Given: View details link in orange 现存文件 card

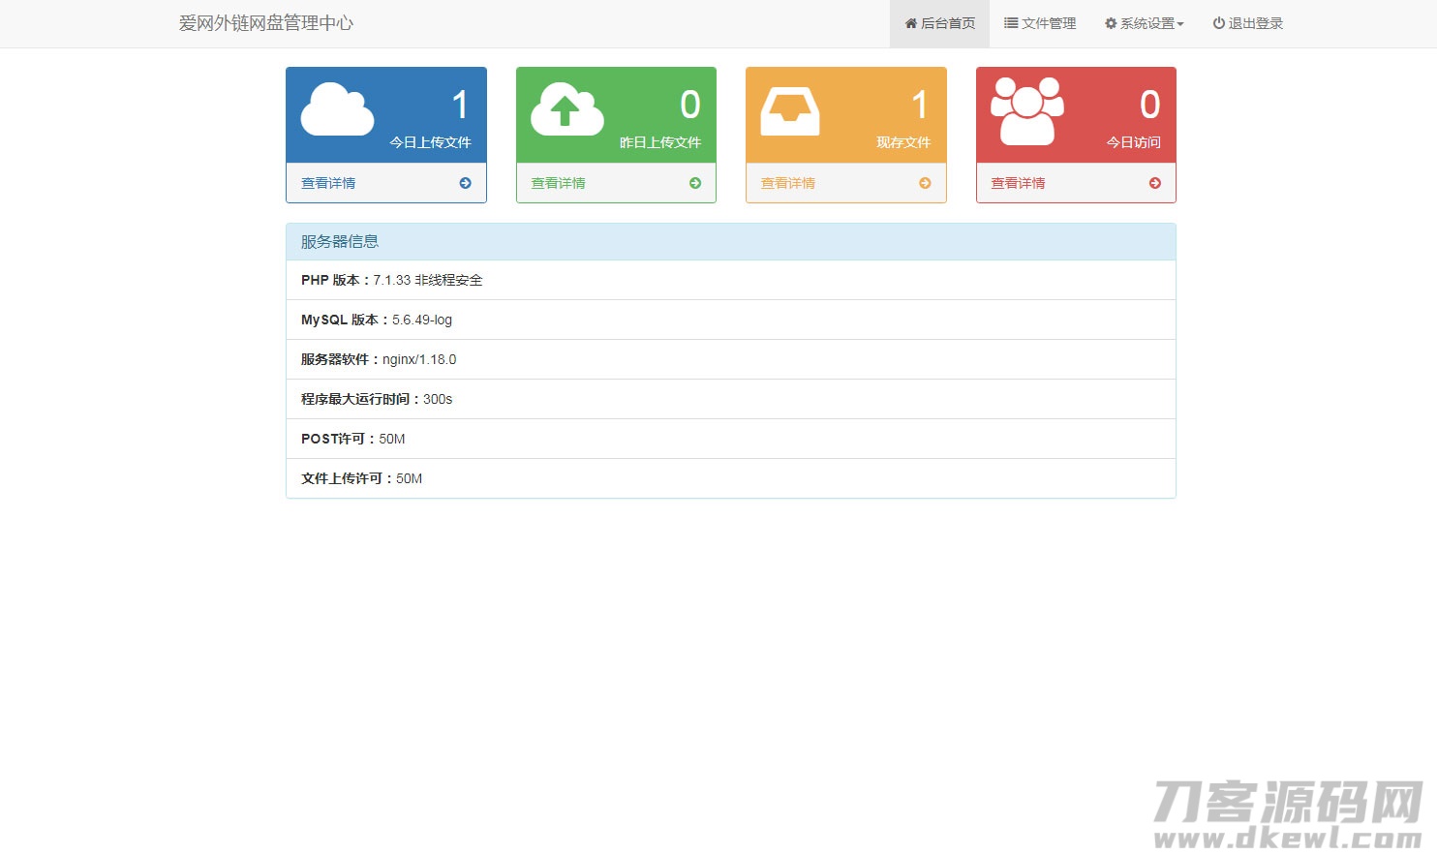Looking at the screenshot, I should (788, 183).
